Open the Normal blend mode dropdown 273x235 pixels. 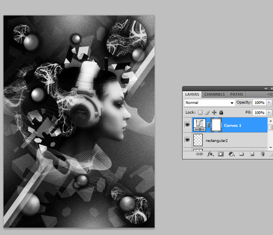[x=210, y=103]
